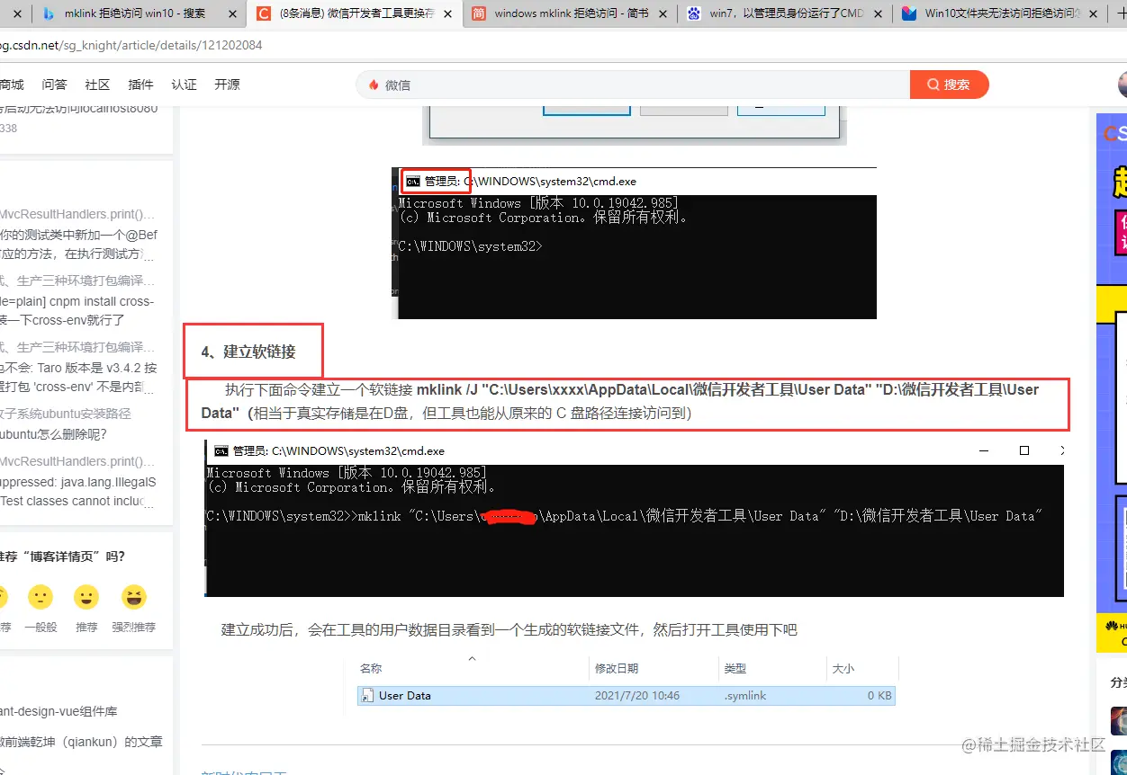Click the cmd icon in the upper 管理员 screenshot
The width and height of the screenshot is (1127, 775).
tap(412, 181)
